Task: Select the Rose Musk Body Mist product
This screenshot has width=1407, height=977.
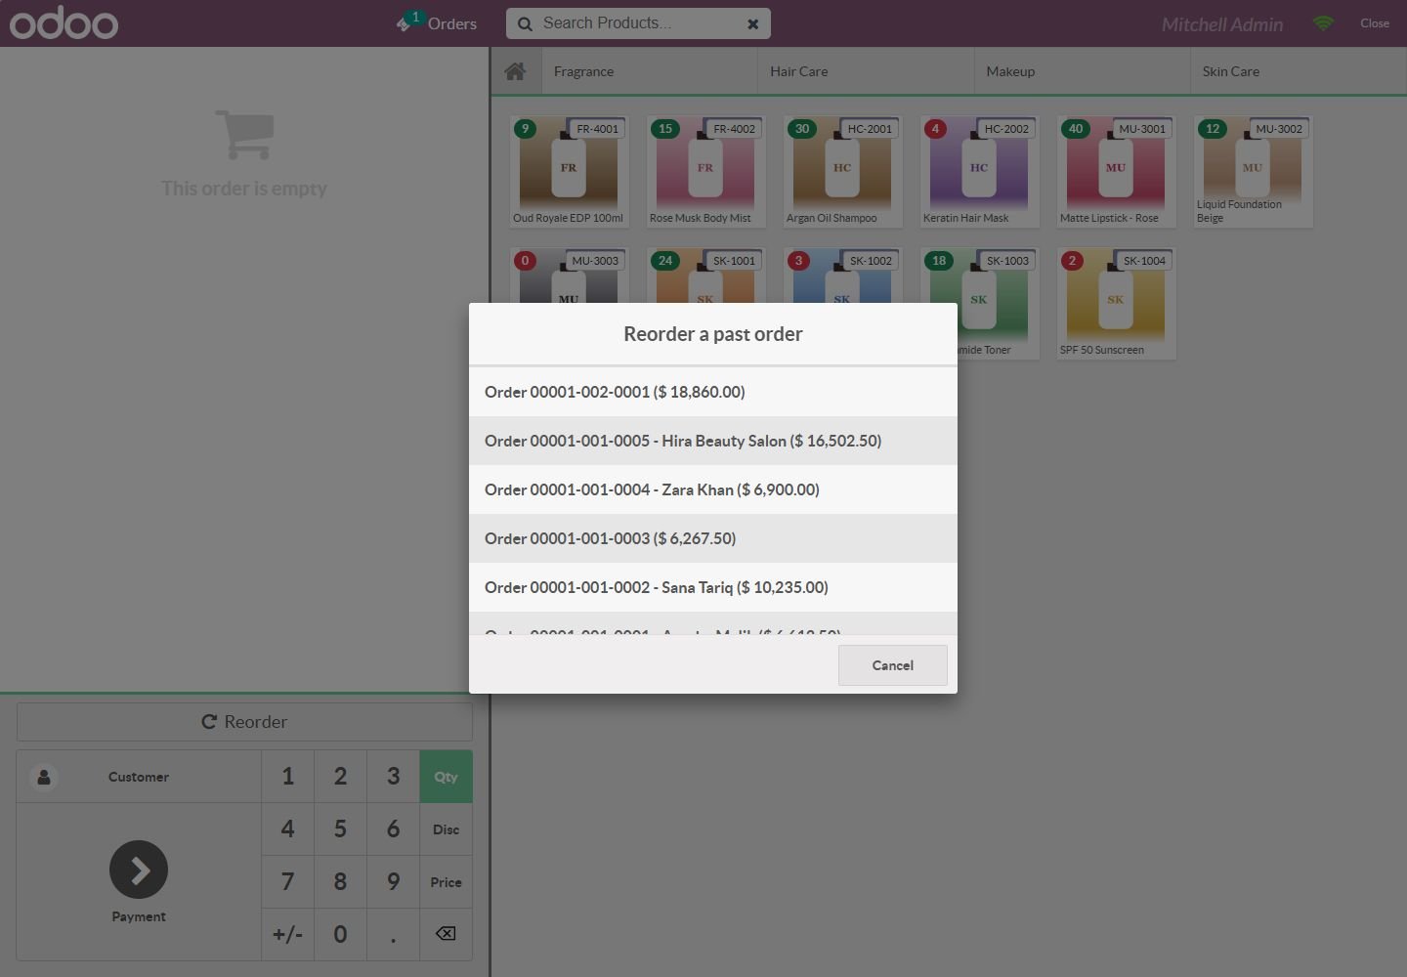Action: (x=705, y=172)
